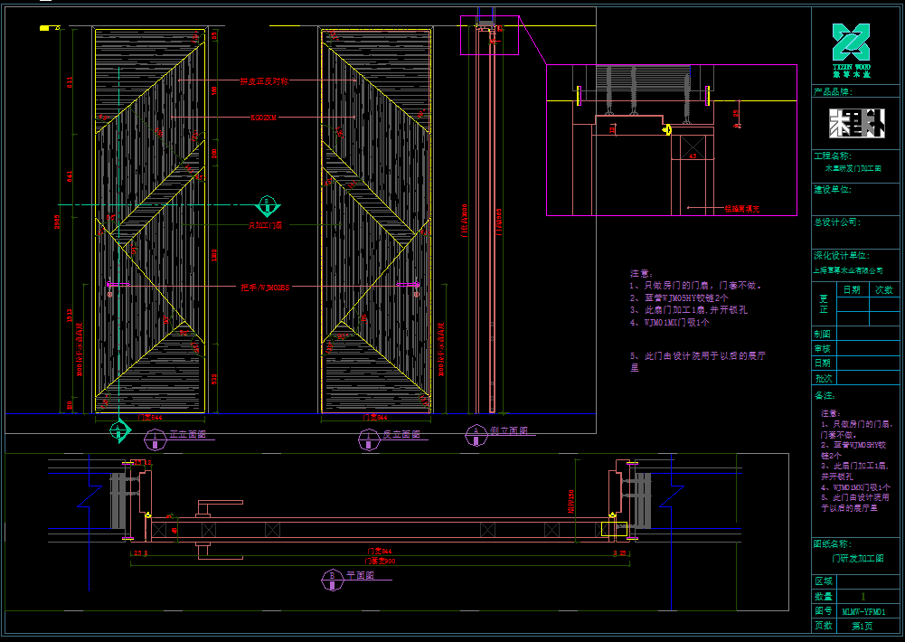Click the handle annotation between the two doors
The image size is (905, 642).
tap(264, 288)
